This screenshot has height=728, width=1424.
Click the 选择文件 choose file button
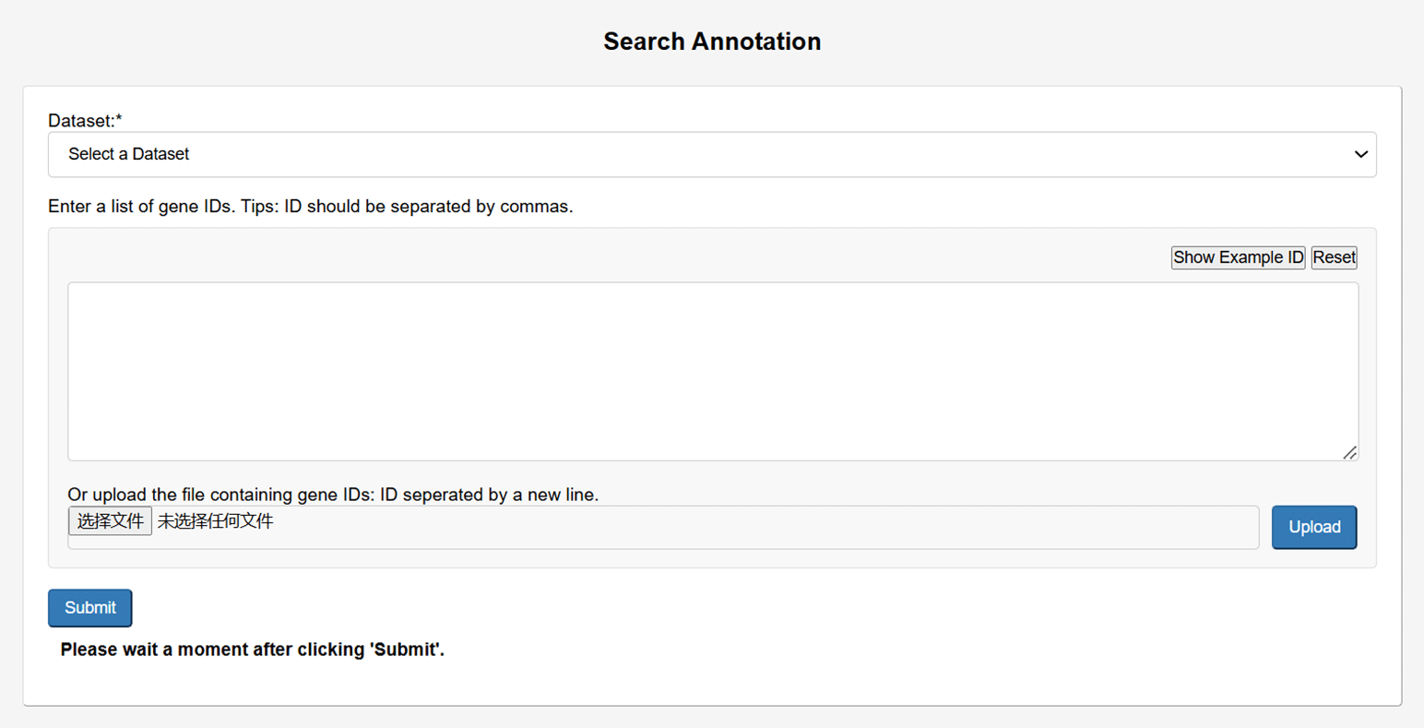110,521
